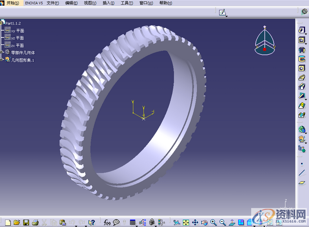
Task: Click the Fit All In view icon
Action: pyautogui.click(x=186, y=222)
